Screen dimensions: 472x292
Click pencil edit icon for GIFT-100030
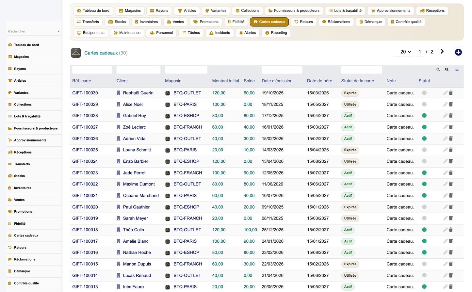point(445,93)
